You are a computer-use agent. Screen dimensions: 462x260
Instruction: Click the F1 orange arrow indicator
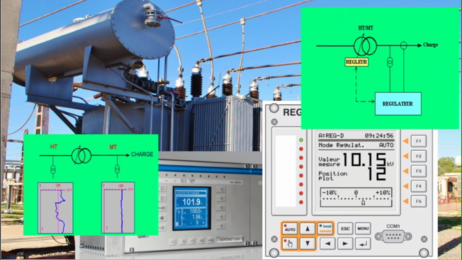click(x=406, y=141)
